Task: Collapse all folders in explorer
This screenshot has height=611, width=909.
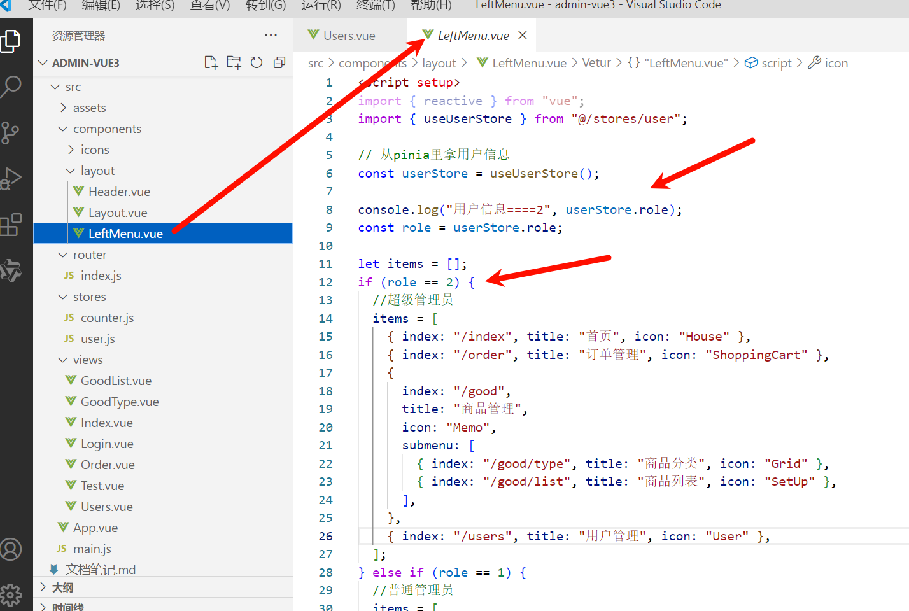Action: click(279, 62)
